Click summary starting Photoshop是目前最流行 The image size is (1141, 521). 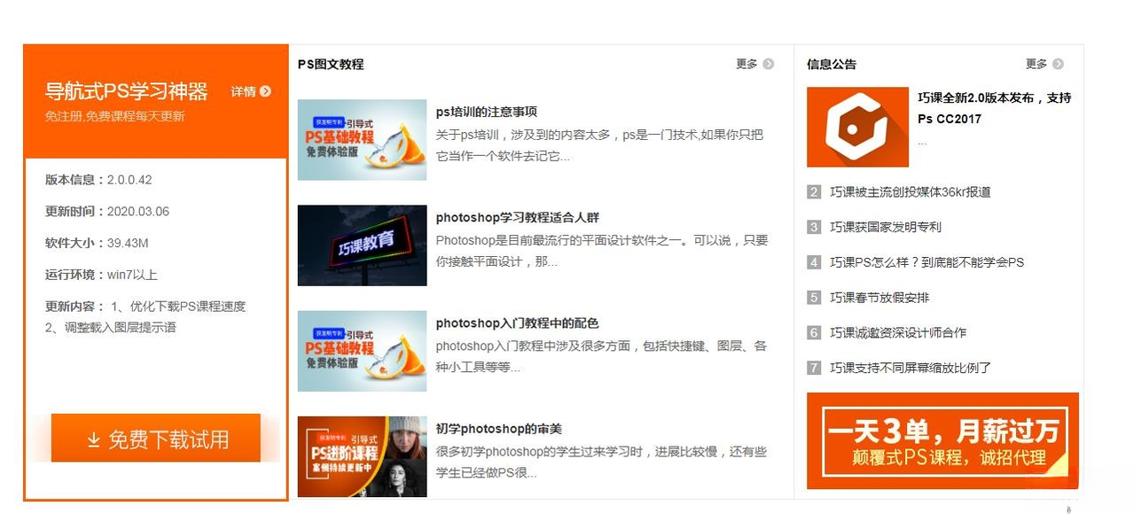[x=602, y=251]
